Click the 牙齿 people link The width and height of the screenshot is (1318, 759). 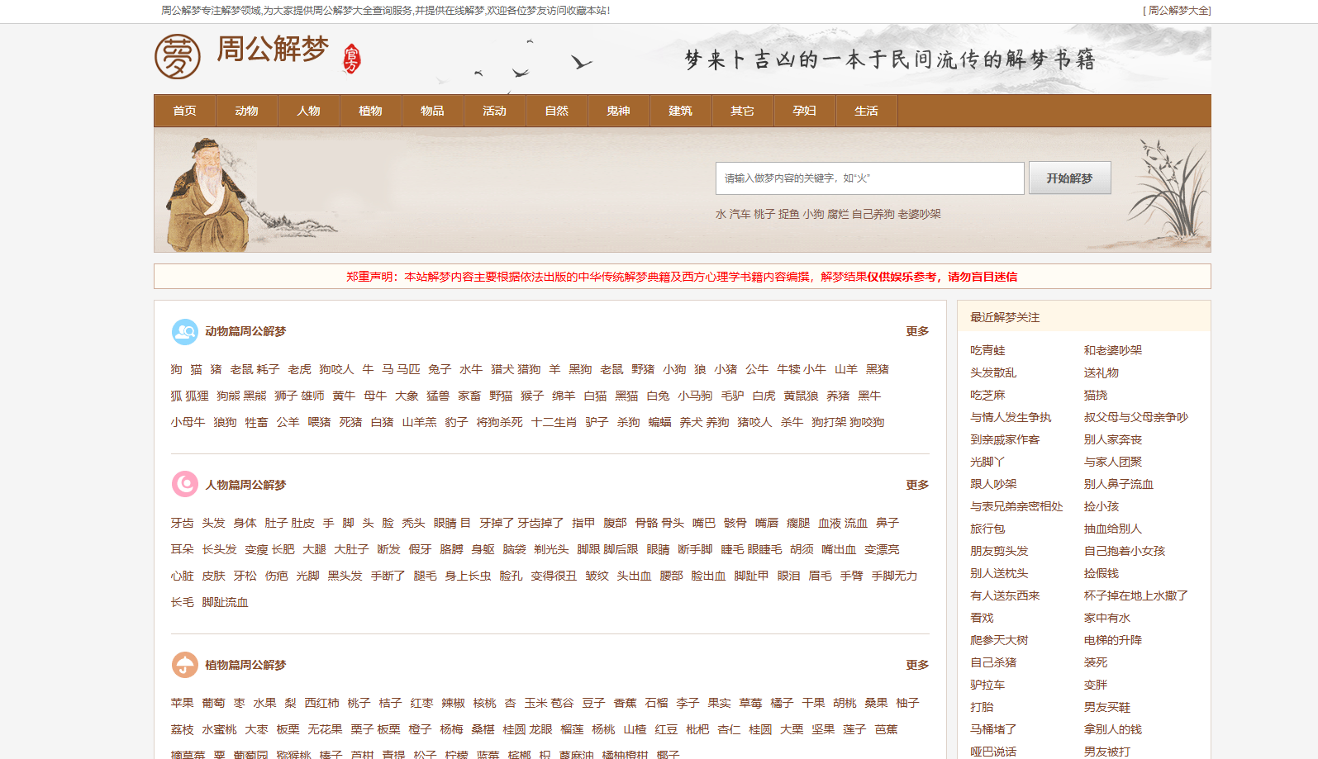183,523
